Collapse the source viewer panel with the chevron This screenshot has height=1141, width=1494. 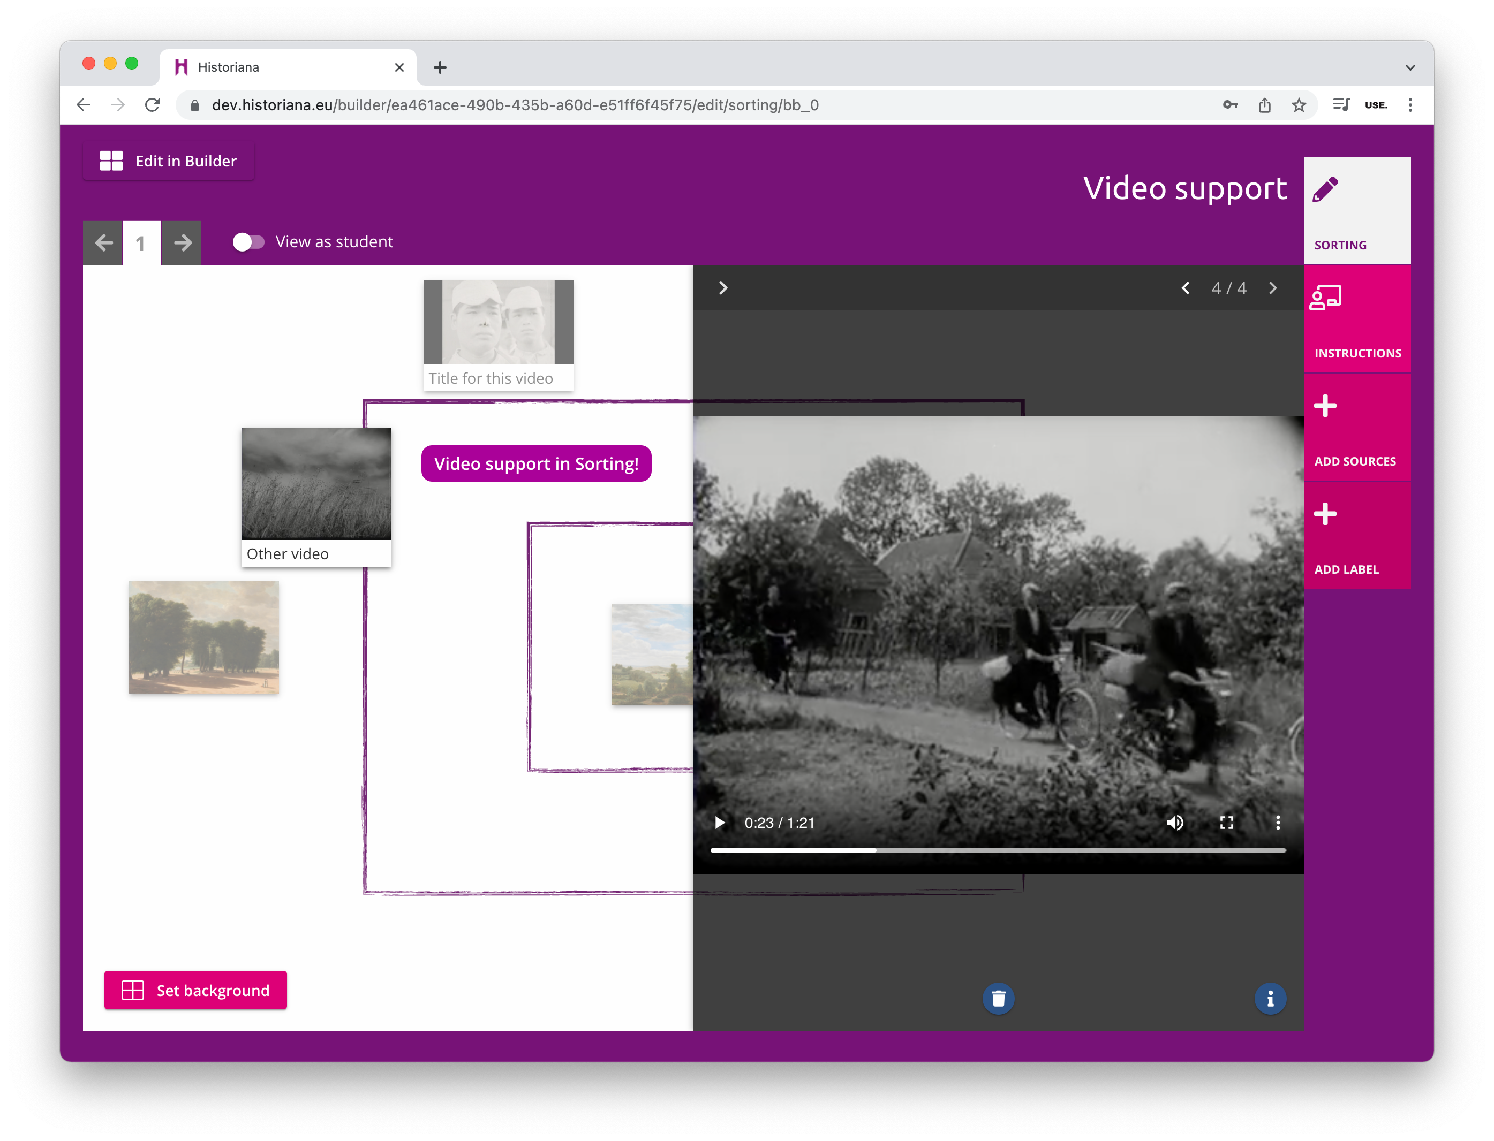point(723,288)
